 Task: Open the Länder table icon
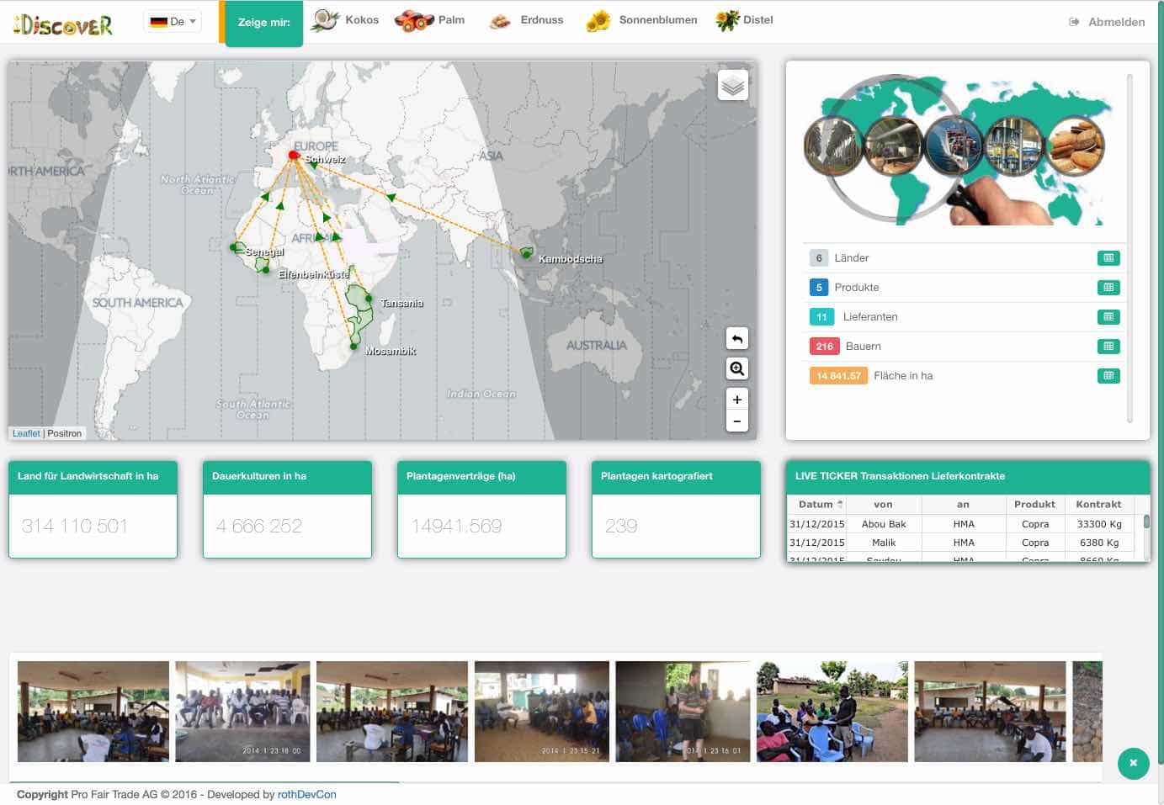pos(1108,258)
